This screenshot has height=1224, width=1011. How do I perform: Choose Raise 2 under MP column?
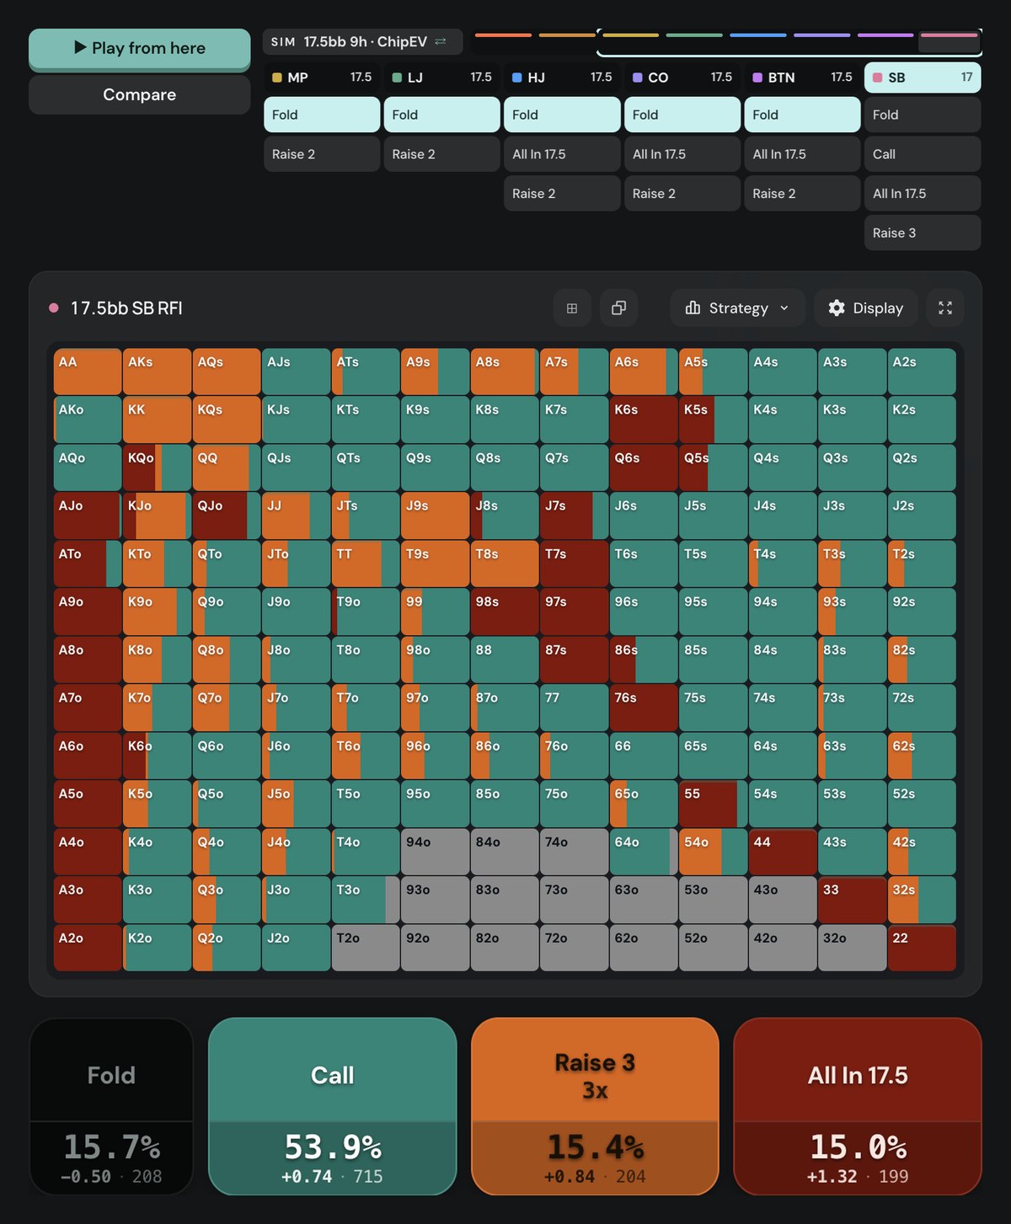click(x=322, y=154)
